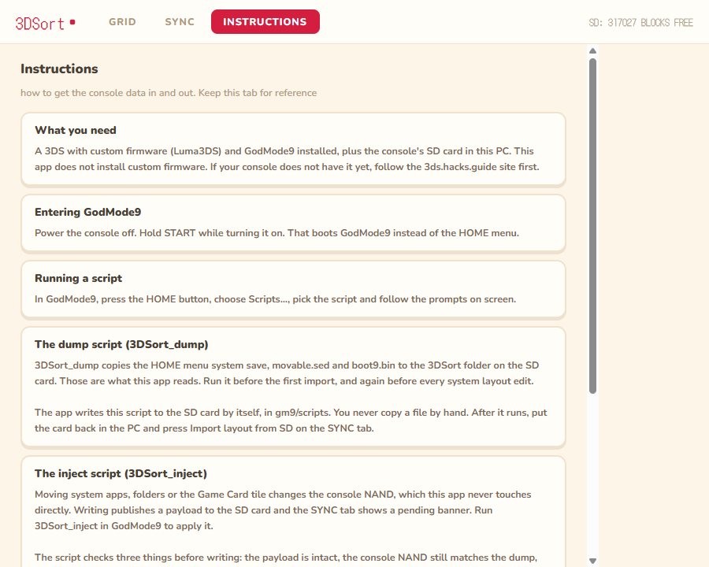Click the vertical scrollbar thumb

pyautogui.click(x=592, y=226)
